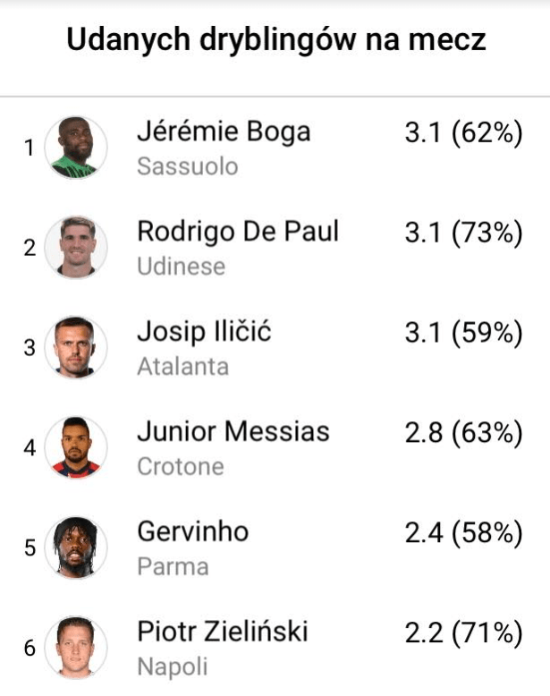Screen dimensions: 550x696
Task: Click the Sassuolo team label
Action: tap(187, 166)
